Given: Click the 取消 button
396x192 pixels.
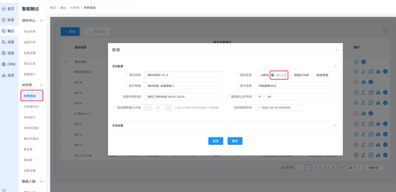Looking at the screenshot, I should pyautogui.click(x=215, y=141).
